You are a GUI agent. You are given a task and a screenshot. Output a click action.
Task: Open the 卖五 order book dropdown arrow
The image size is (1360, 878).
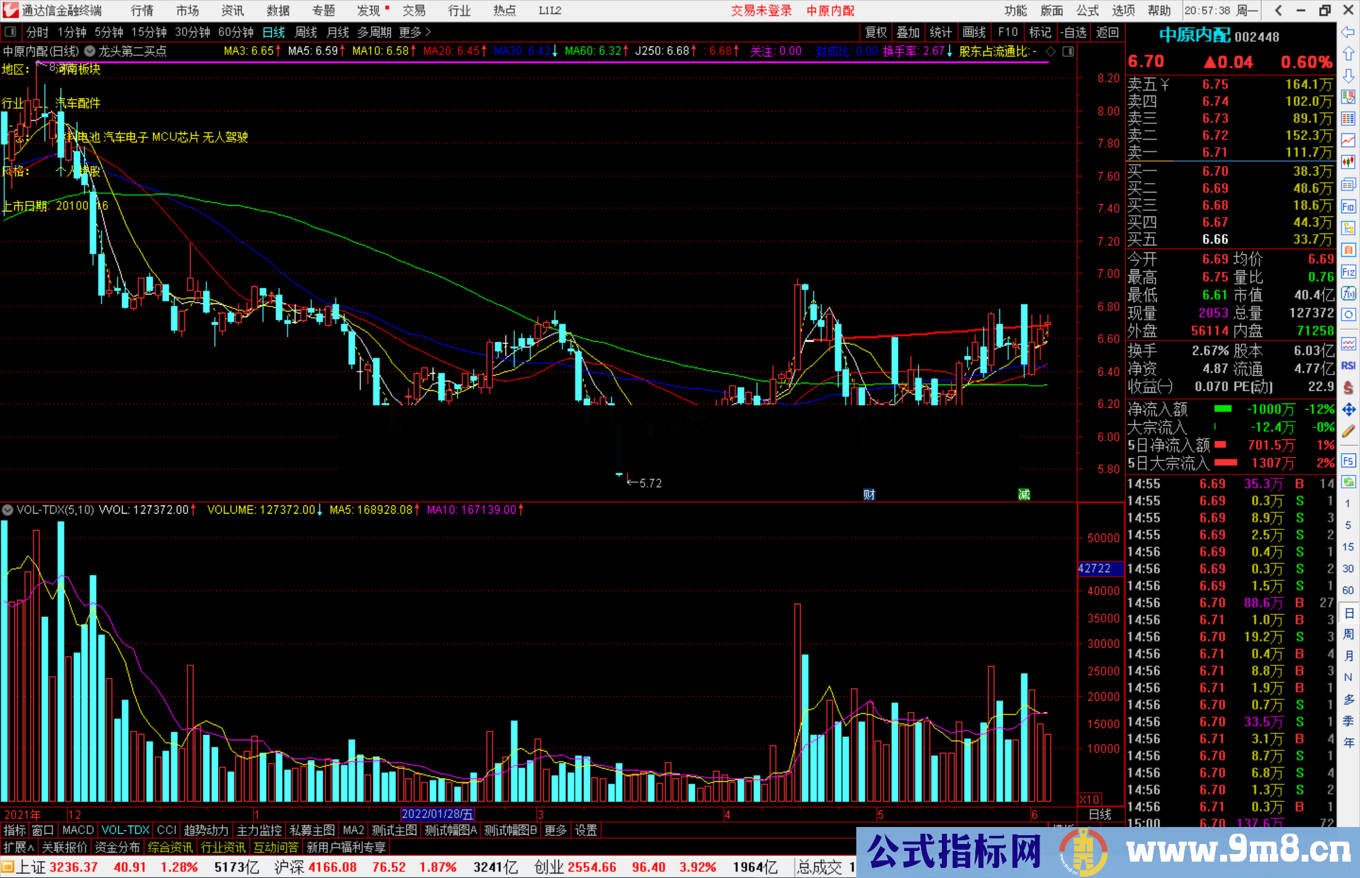click(x=1165, y=84)
